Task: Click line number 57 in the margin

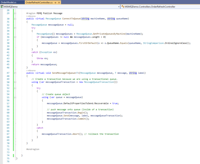Action: point(8,103)
